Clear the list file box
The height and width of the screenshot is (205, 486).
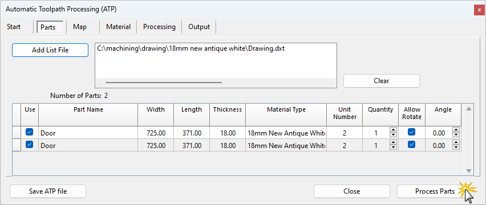tap(381, 81)
